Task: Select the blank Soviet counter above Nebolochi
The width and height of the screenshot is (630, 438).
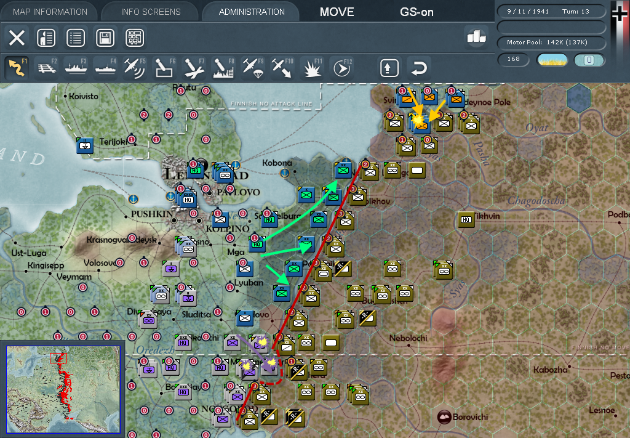Action: point(330,343)
